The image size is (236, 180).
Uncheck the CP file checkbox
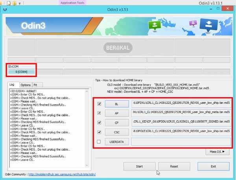pyautogui.click(x=99, y=123)
